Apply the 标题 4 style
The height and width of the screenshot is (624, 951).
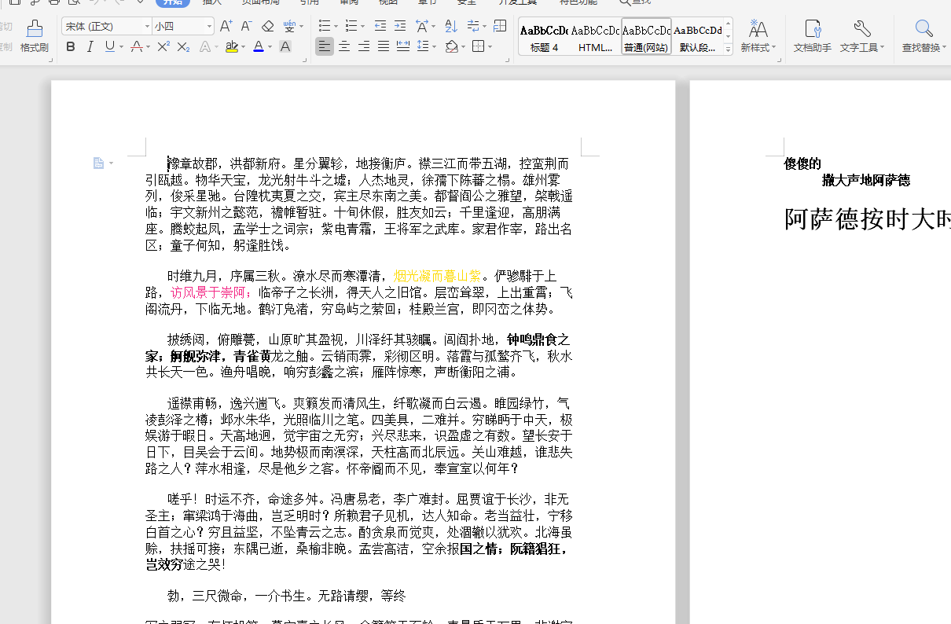544,37
